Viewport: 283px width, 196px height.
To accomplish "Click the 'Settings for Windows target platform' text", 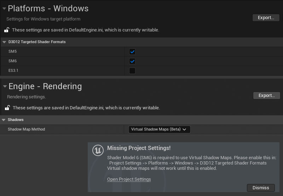I will click(x=43, y=19).
